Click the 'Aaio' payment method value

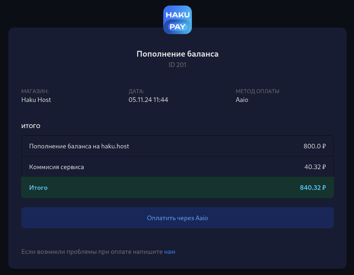(242, 100)
